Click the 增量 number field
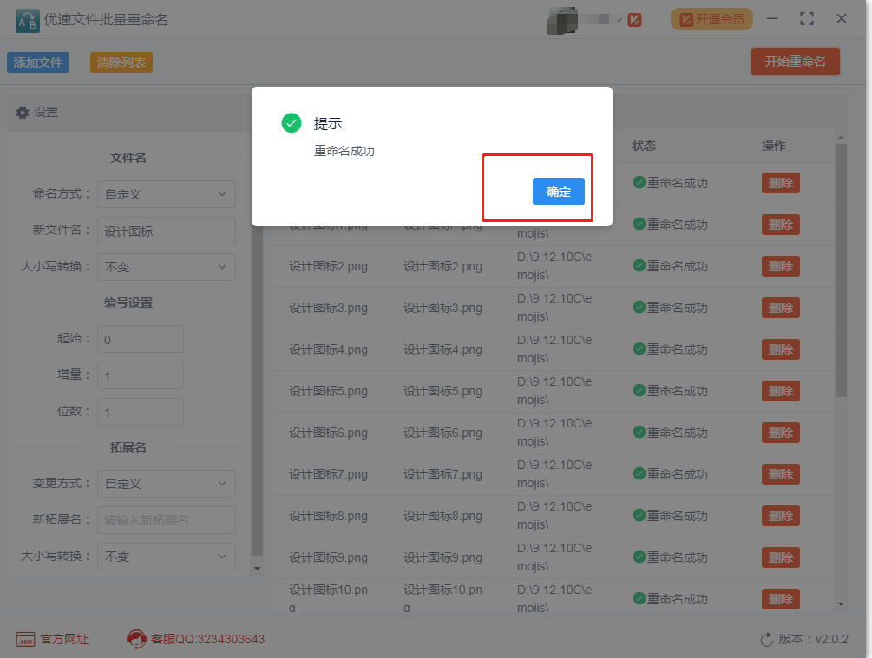 point(141,375)
